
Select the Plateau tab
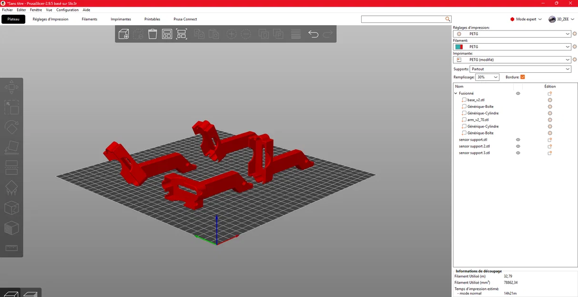tap(13, 19)
